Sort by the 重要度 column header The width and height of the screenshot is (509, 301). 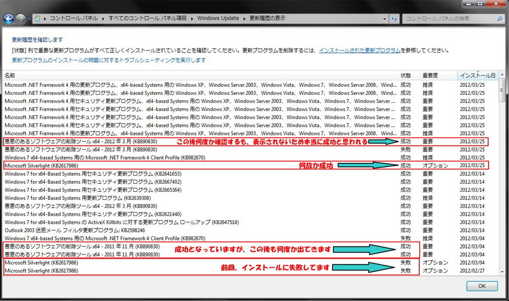click(x=439, y=75)
